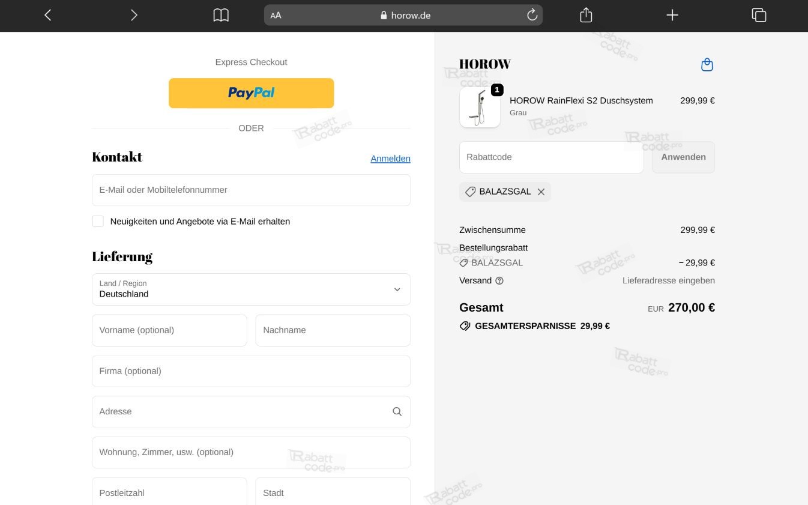The image size is (808, 505).
Task: Focus the E-Mail oder Mobiltelefonnummer field
Action: pyautogui.click(x=251, y=190)
